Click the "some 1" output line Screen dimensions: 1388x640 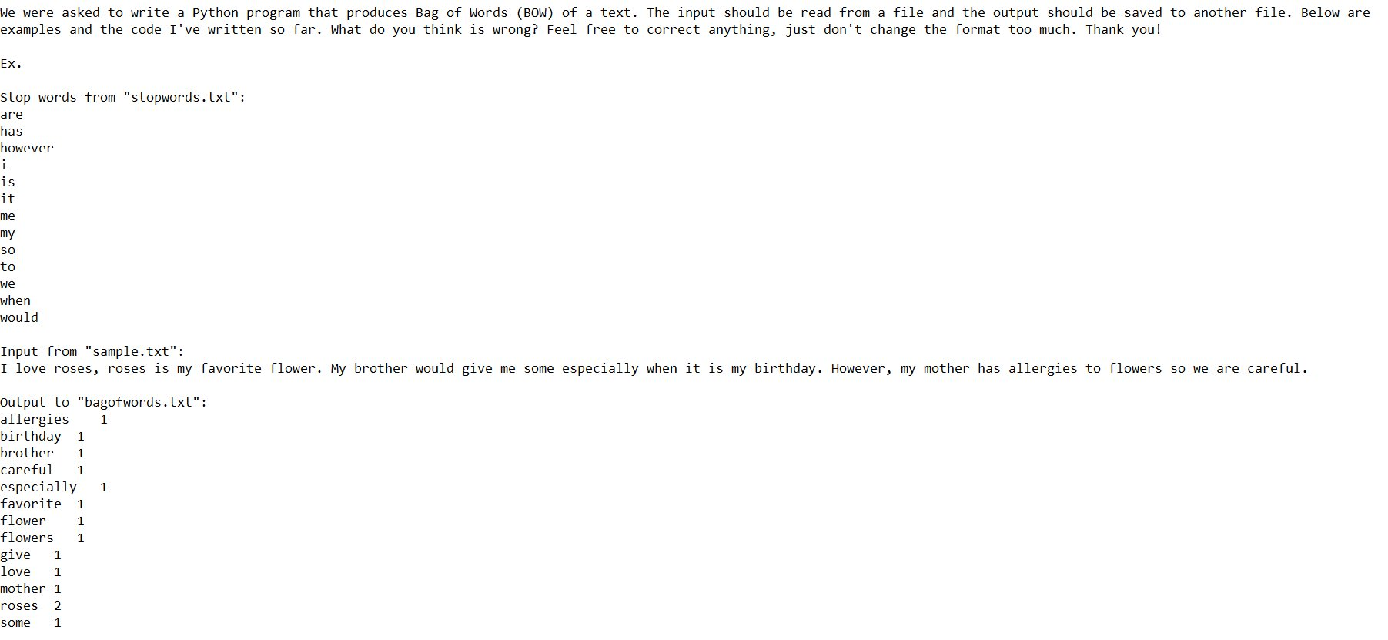click(x=31, y=622)
